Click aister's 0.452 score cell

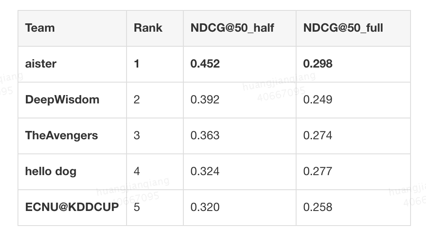point(205,64)
